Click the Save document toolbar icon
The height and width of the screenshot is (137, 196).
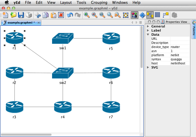[21, 15]
